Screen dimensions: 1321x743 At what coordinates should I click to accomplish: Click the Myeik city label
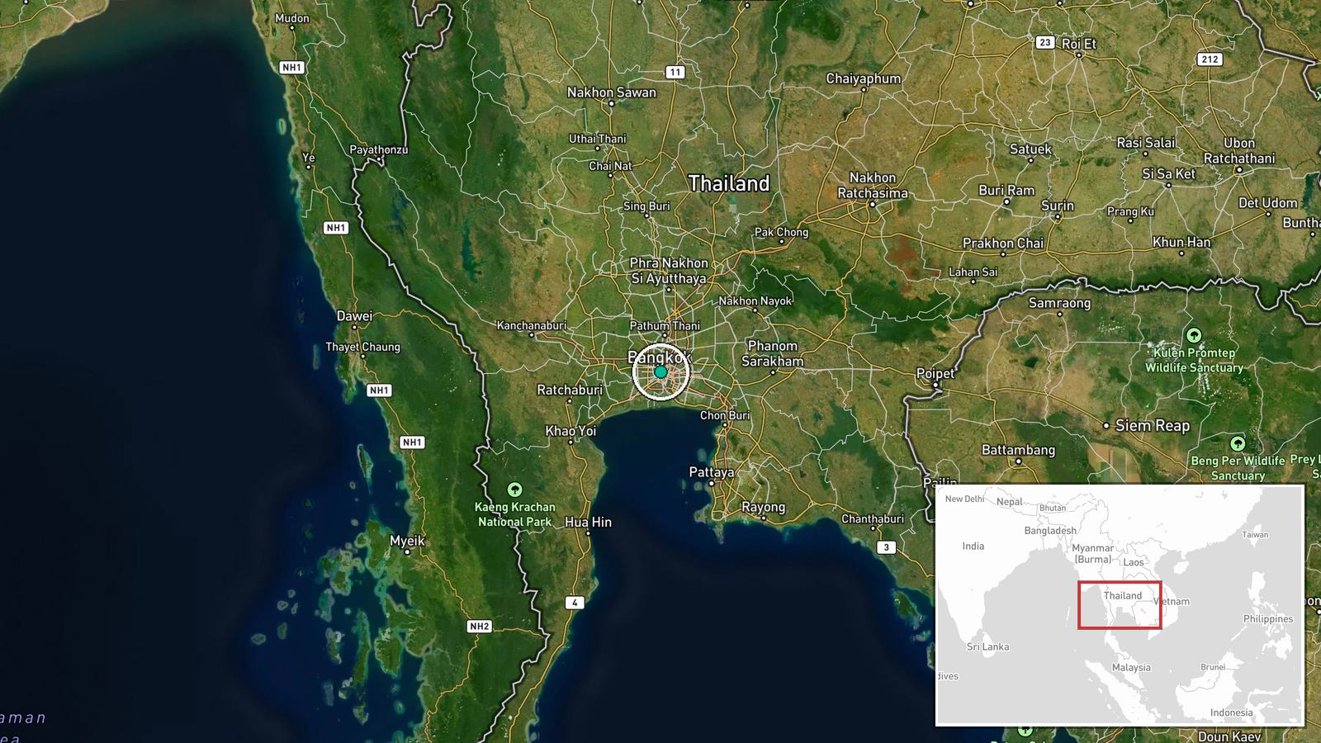(408, 541)
